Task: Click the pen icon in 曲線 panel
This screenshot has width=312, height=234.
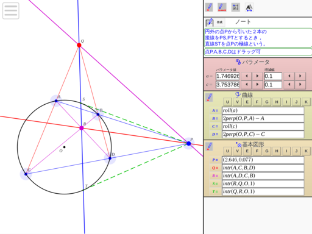Action: [209, 97]
